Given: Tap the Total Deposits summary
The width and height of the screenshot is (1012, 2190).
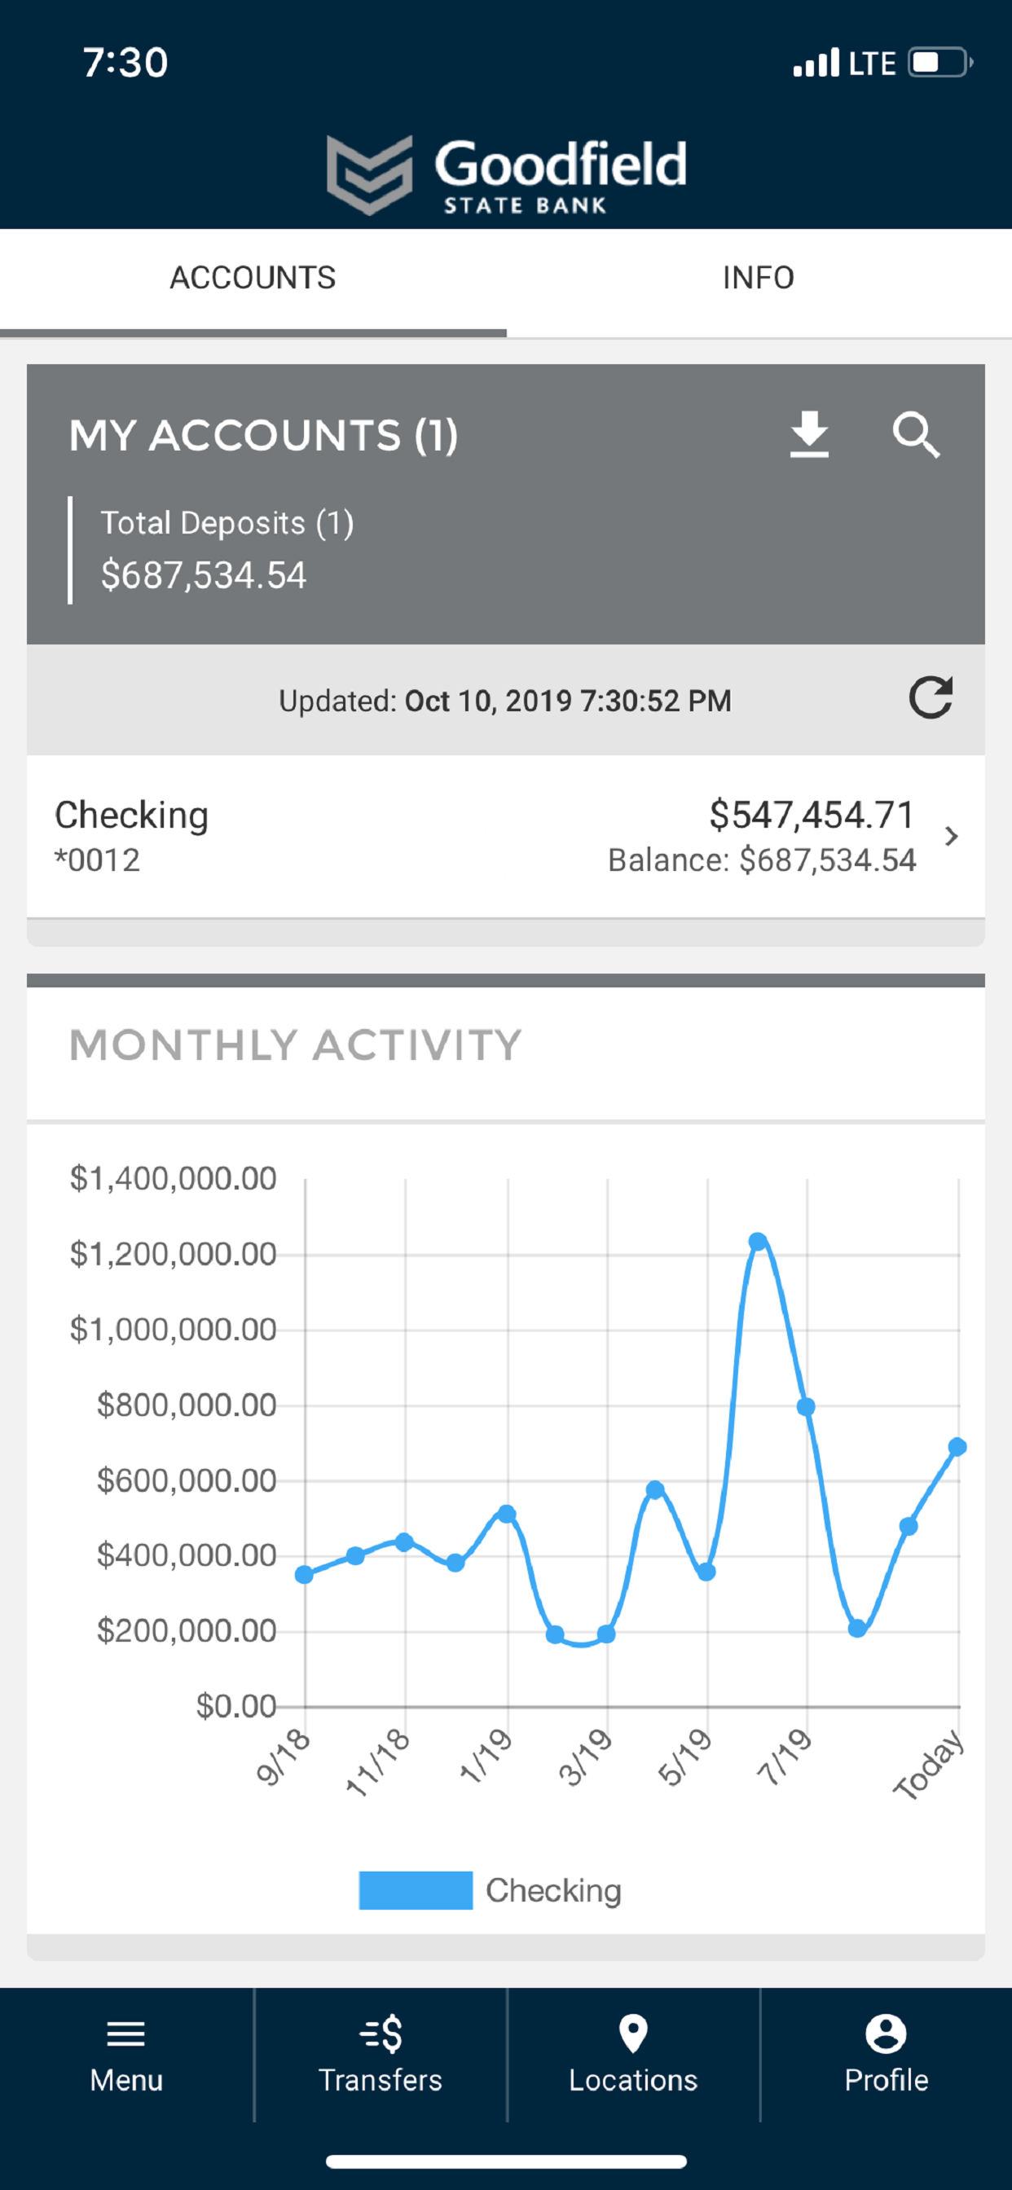Looking at the screenshot, I should [x=227, y=549].
